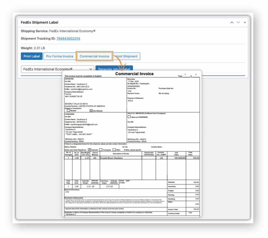Click TEST LABEL - DO NOT SHIP text
This screenshot has width=268, height=238.
pos(79,134)
